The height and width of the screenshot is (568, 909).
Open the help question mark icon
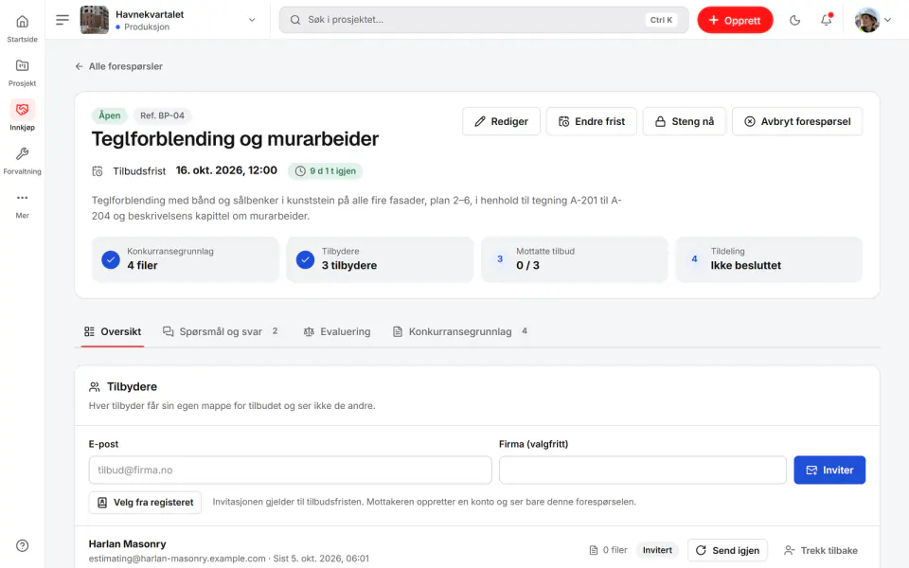(22, 545)
